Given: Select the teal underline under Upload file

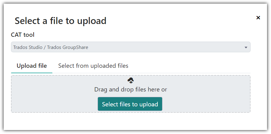Looking at the screenshot, I should click(x=32, y=73).
